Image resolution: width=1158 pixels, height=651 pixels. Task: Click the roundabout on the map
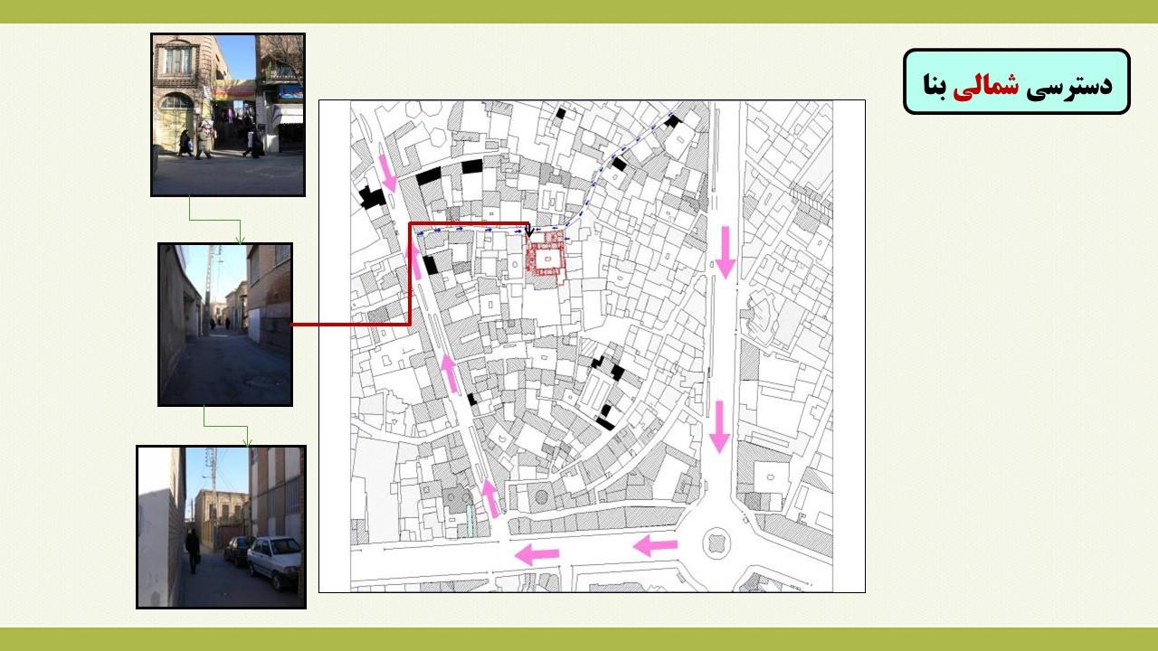716,543
